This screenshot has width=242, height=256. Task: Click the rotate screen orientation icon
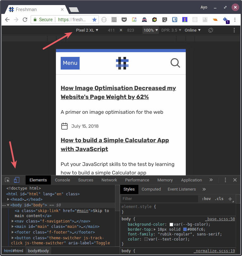211,30
